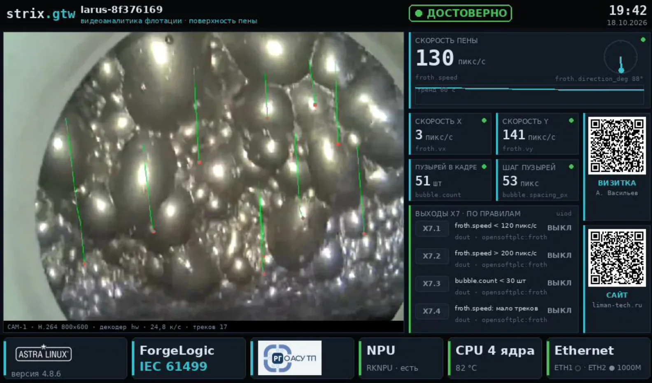Click the ДОСТОВЕРНО validity status badge

(x=460, y=13)
